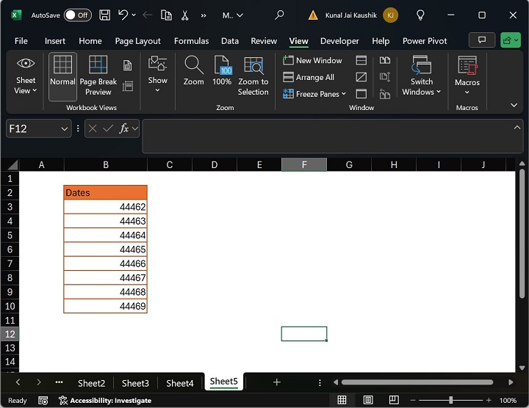Click the Insert Function fx icon

(x=124, y=128)
